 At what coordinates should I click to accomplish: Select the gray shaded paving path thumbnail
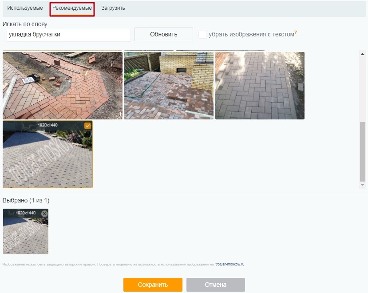click(x=260, y=86)
